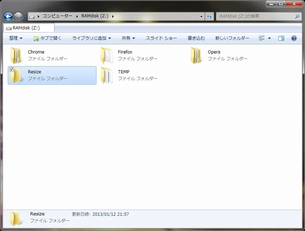The height and width of the screenshot is (231, 305).
Task: Click inside the RAMdisk search box
Action: 255,16
